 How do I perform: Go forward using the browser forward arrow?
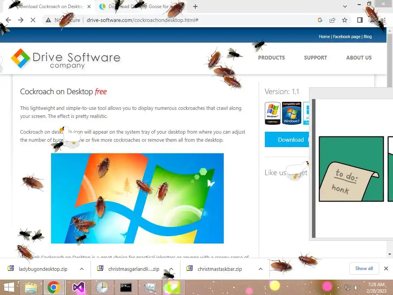[21, 20]
